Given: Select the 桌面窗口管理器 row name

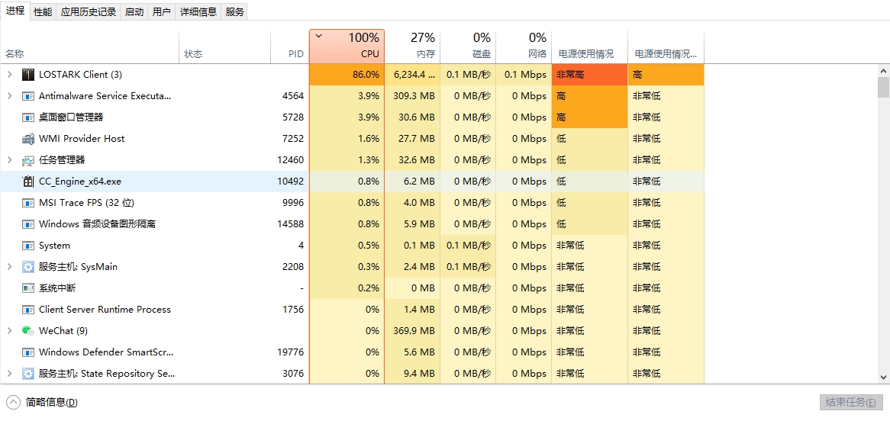Looking at the screenshot, I should tap(71, 117).
